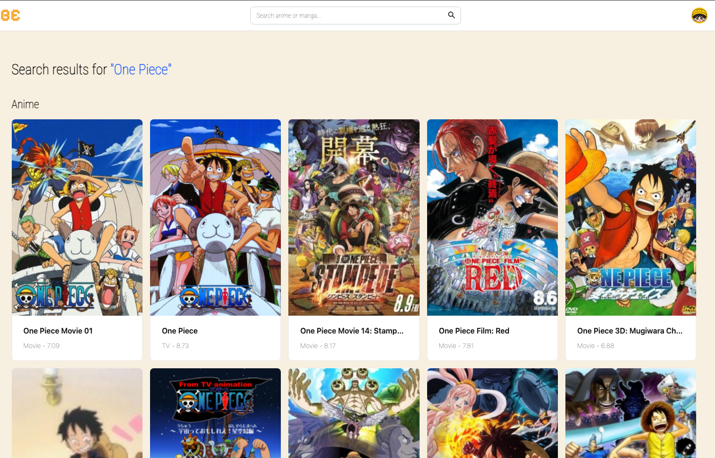Open second-row poster with winged giant
715x458 pixels.
[354, 413]
